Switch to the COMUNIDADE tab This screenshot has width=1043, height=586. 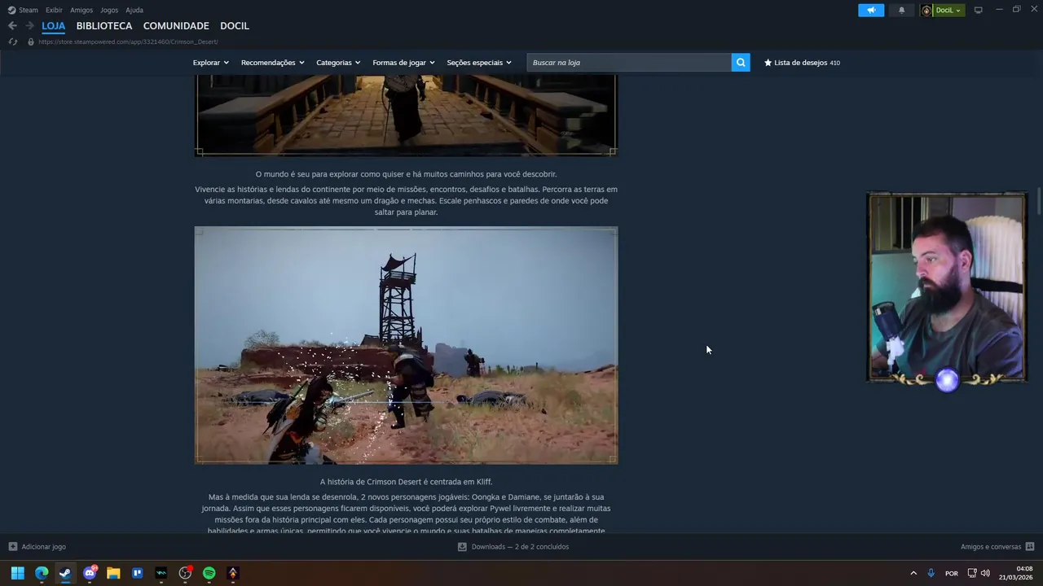click(x=176, y=26)
